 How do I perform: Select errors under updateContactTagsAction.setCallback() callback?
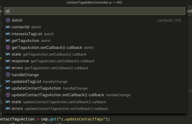pos(95,109)
